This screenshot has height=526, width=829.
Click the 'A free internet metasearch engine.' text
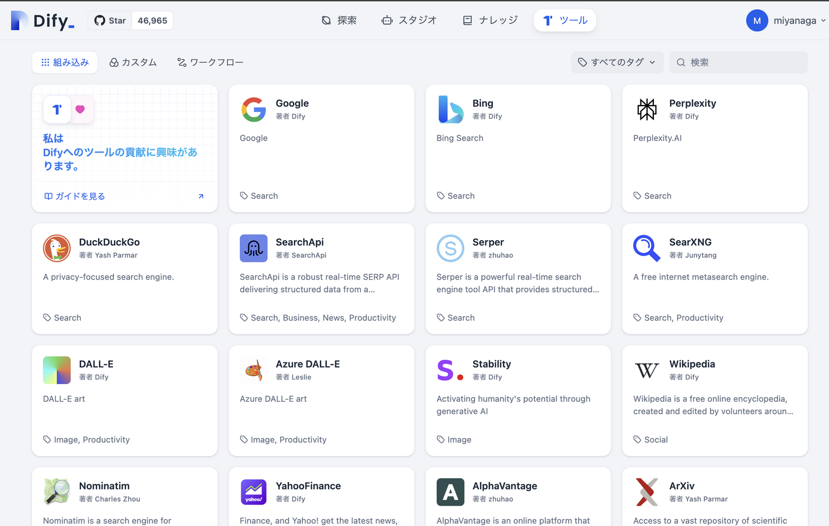tap(701, 277)
